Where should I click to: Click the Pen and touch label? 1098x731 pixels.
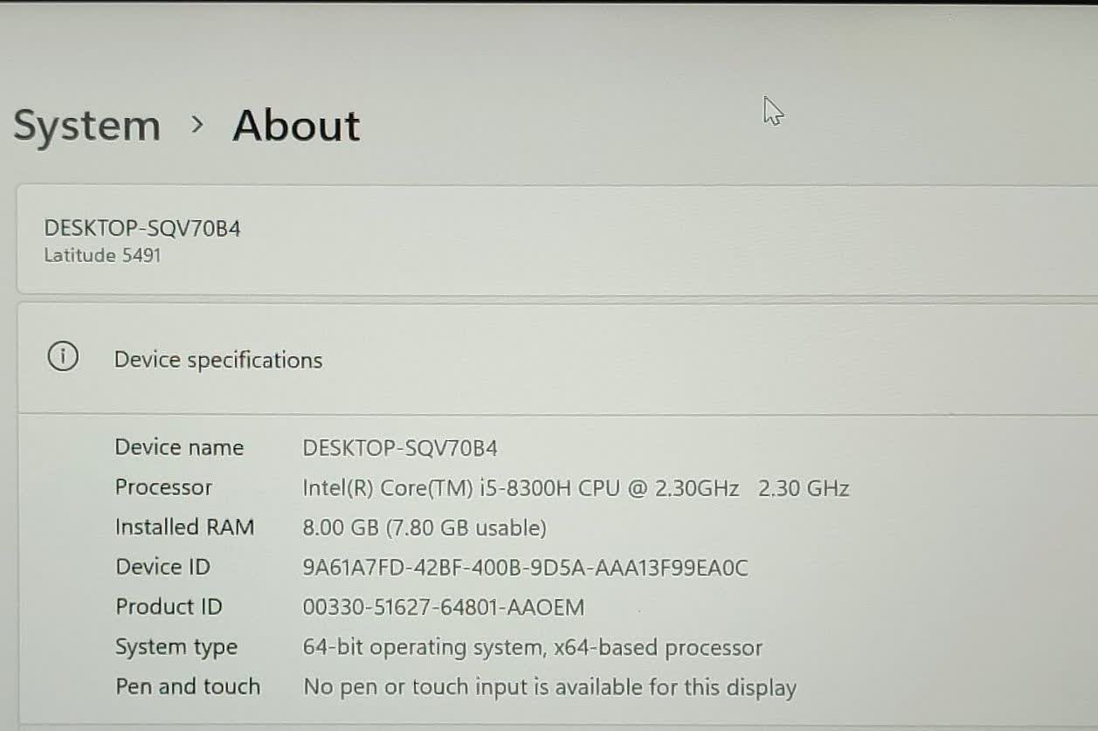188,686
